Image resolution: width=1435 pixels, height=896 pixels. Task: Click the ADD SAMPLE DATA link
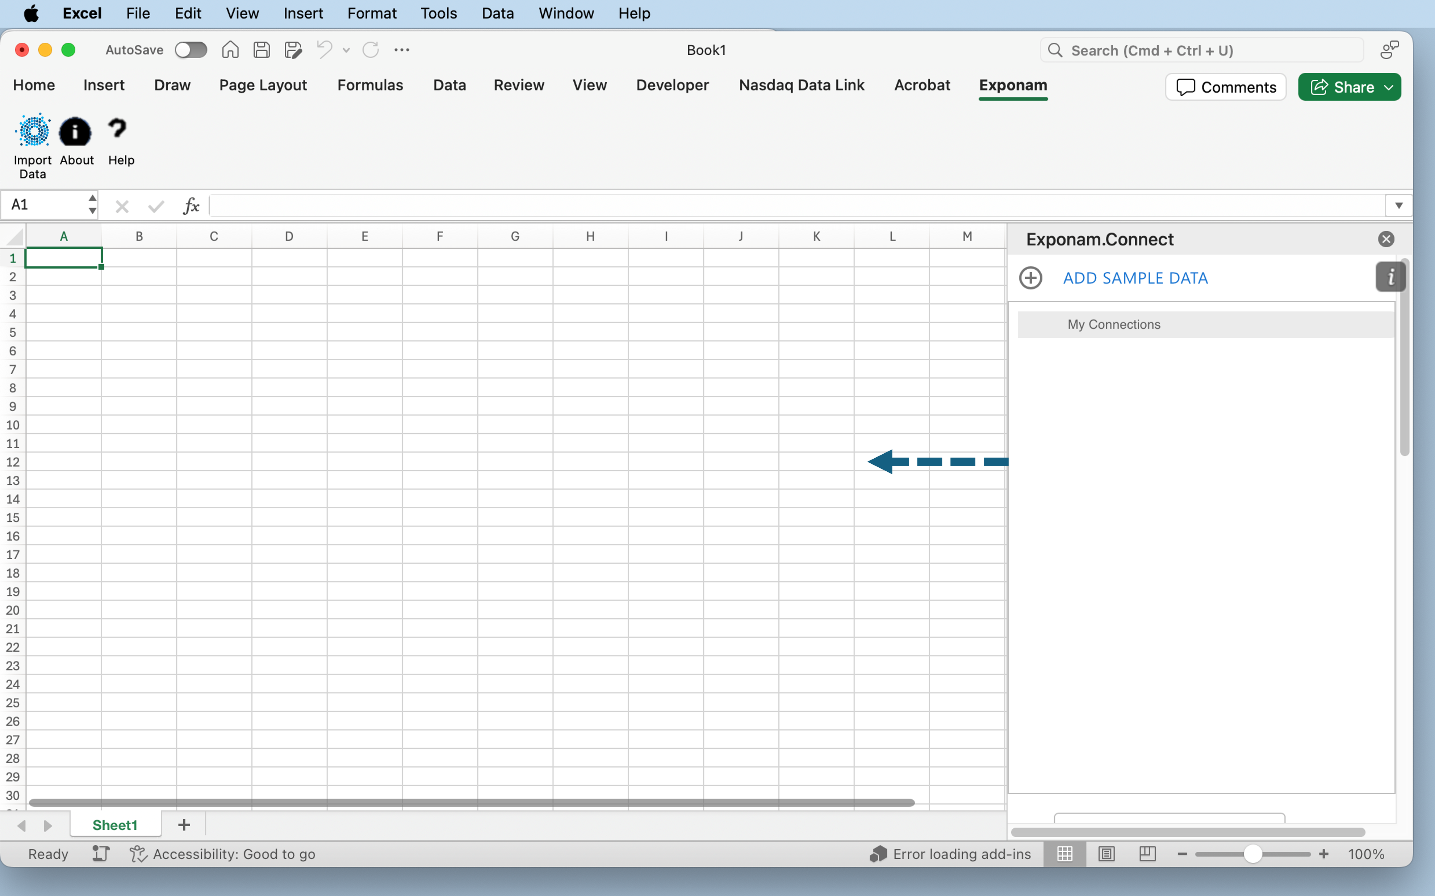tap(1135, 278)
